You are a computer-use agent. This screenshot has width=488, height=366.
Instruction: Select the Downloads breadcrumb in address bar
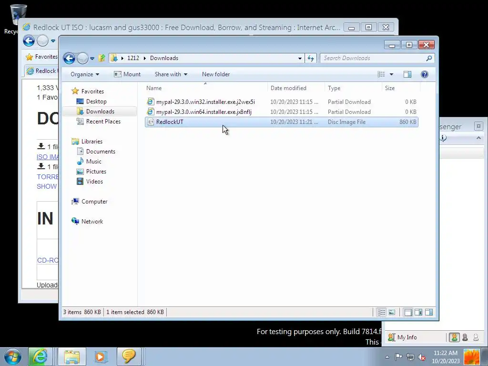[x=164, y=58]
